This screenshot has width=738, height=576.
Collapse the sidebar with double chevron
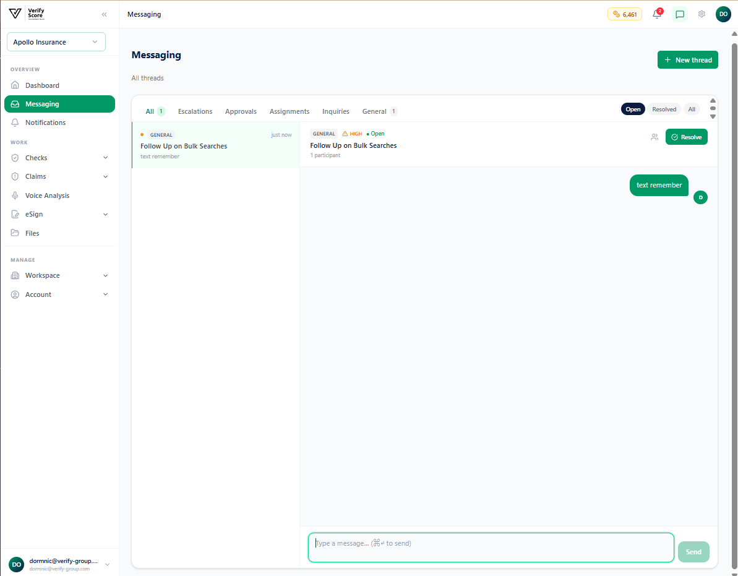click(104, 15)
